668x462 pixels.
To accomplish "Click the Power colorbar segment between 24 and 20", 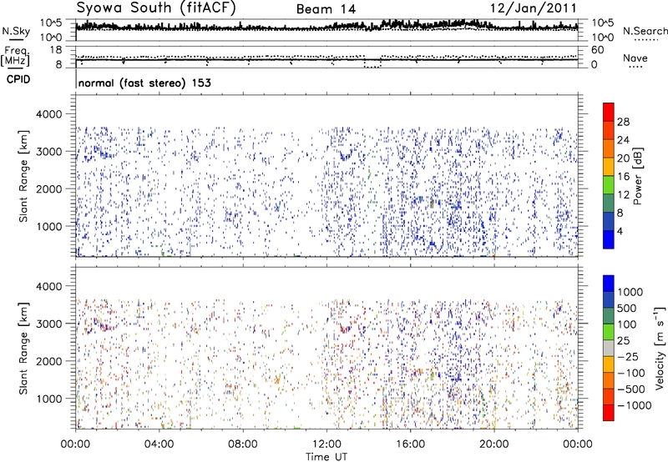I will click(x=609, y=148).
